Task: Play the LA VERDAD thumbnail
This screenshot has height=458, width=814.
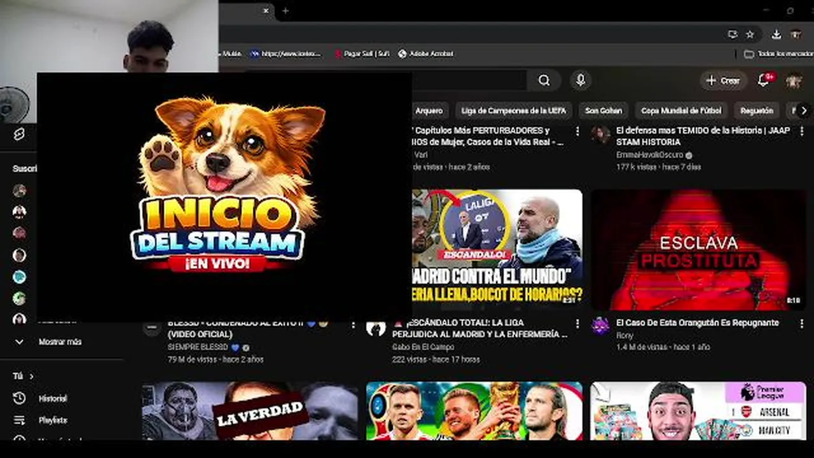Action: tap(250, 411)
